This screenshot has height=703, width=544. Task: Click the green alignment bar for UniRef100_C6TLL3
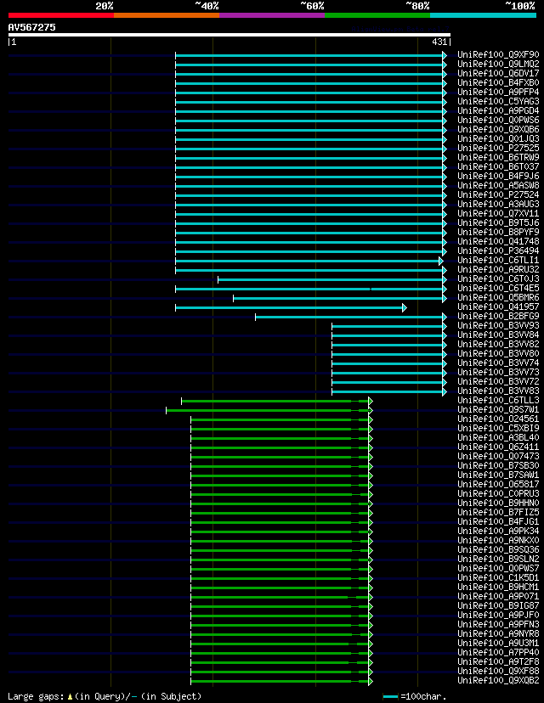(277, 401)
